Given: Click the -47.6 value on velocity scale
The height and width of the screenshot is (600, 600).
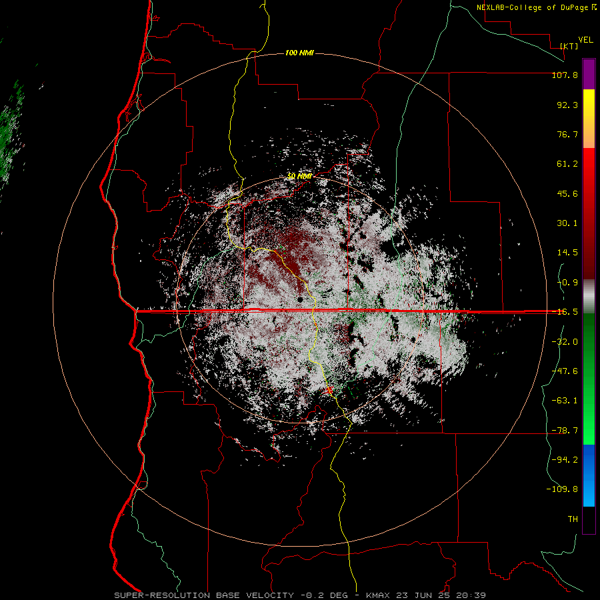Looking at the screenshot, I should pyautogui.click(x=565, y=371).
